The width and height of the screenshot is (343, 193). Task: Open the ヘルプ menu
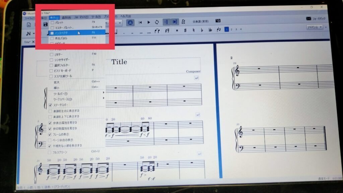tap(126, 16)
